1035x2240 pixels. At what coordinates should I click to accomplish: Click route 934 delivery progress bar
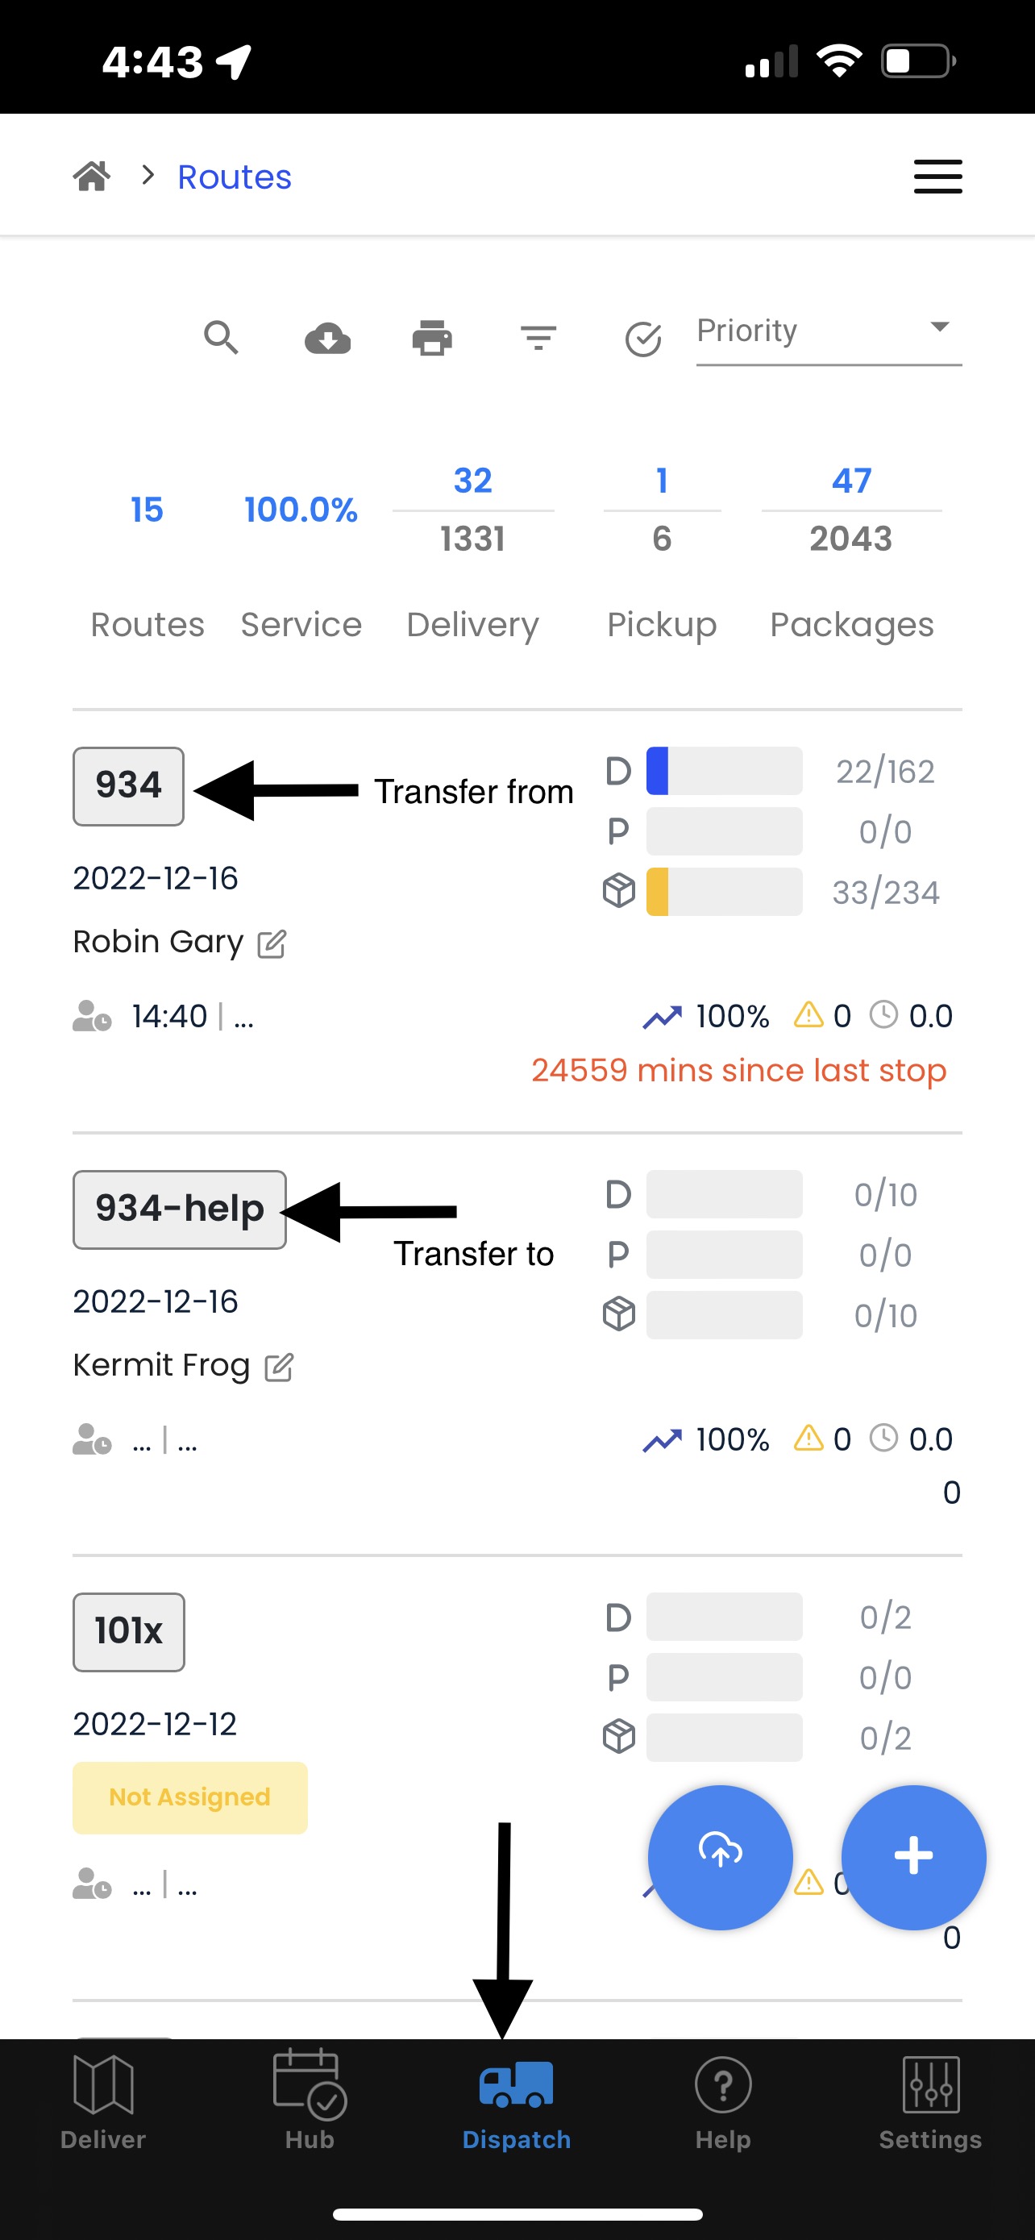coord(724,770)
